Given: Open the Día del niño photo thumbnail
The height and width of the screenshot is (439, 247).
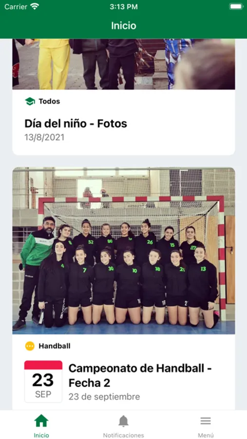Looking at the screenshot, I should click(x=124, y=64).
